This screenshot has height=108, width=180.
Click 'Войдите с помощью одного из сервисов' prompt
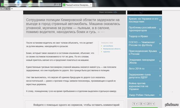pos(76,105)
